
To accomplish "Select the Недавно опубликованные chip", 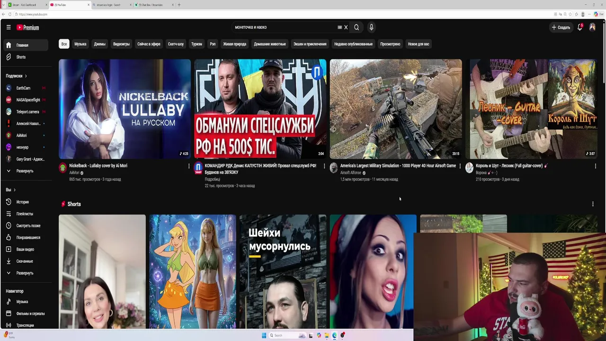I will click(354, 44).
